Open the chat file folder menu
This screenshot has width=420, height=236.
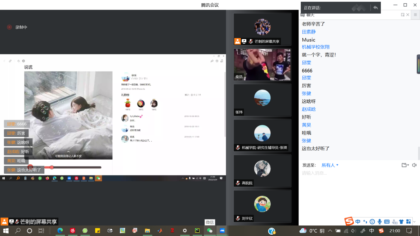405,165
